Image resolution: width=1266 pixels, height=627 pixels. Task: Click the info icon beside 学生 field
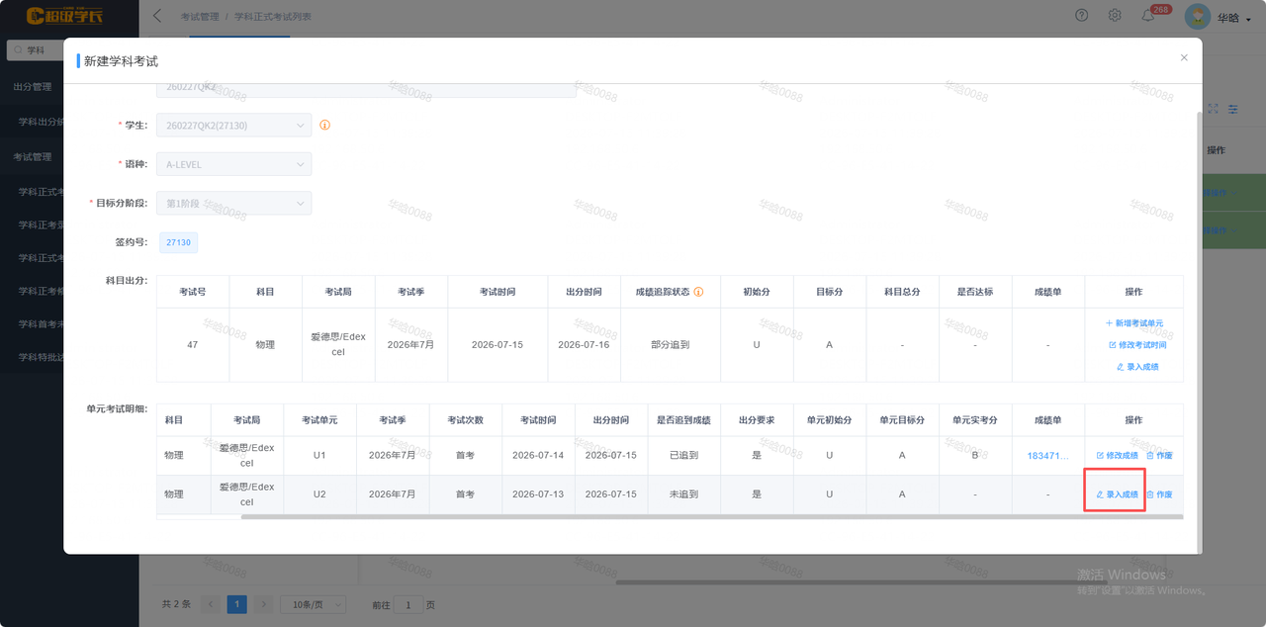coord(324,126)
